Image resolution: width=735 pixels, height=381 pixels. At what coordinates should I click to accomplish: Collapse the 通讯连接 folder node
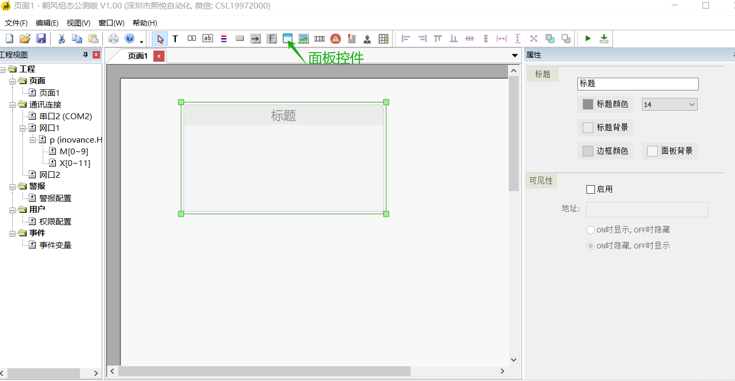(x=13, y=104)
